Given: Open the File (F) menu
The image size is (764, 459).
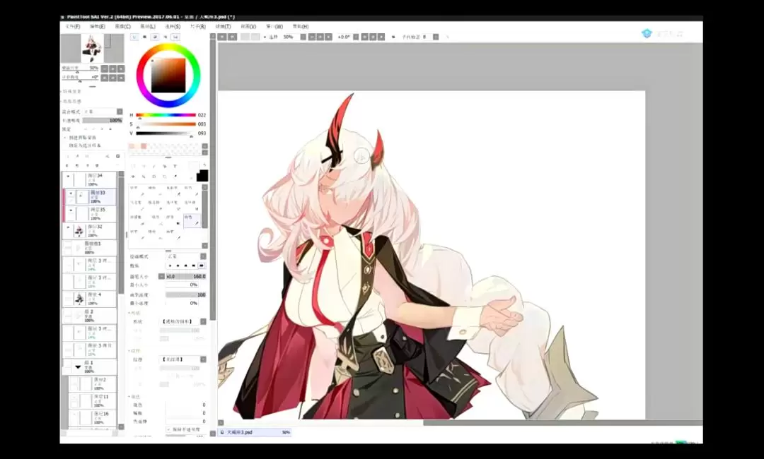Looking at the screenshot, I should pos(72,26).
